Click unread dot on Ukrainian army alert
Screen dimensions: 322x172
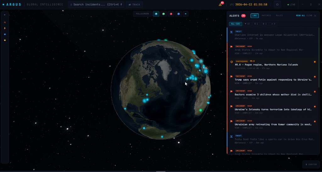coord(314,122)
